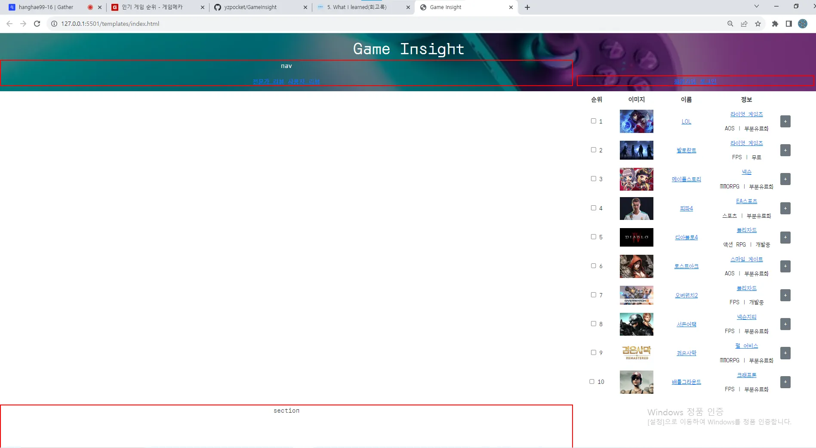
Task: Open the 사용자 리뷰 nav link
Action: [304, 82]
